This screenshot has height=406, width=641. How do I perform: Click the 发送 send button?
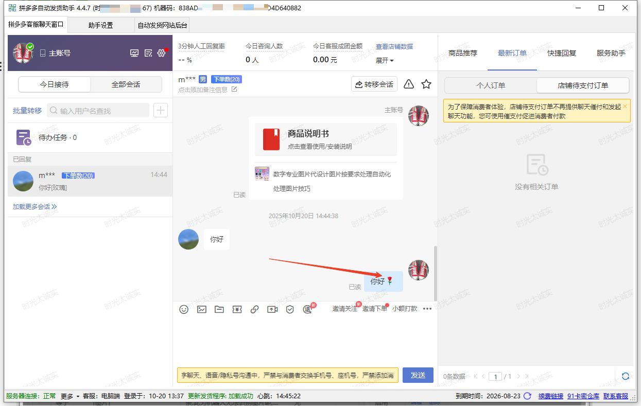(x=418, y=375)
